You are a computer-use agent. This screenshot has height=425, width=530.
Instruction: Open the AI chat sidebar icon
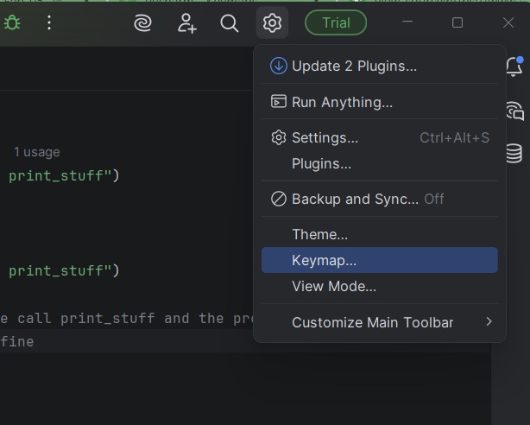514,110
